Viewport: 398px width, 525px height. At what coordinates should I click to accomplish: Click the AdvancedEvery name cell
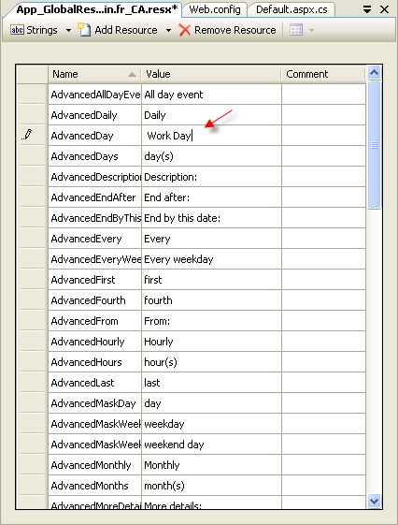[x=95, y=239]
